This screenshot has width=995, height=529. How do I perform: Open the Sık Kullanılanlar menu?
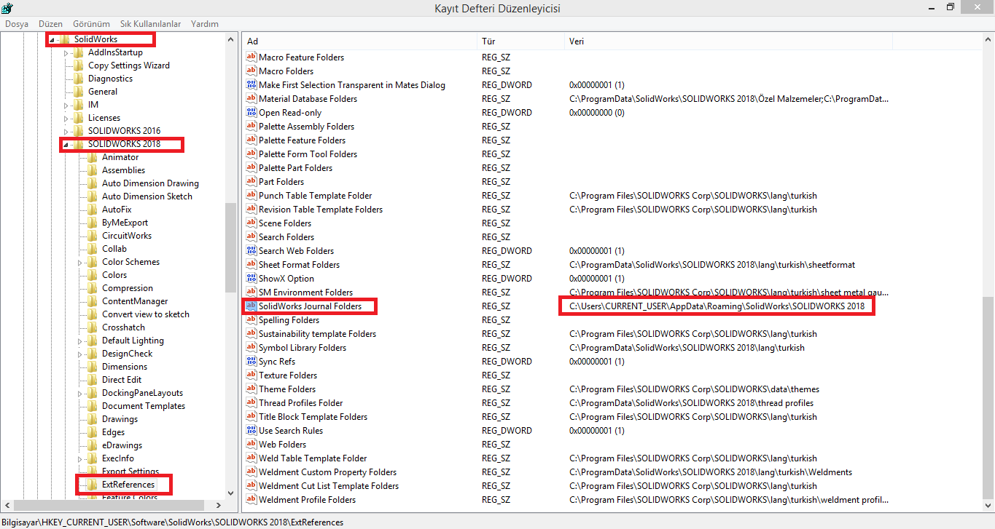click(151, 24)
